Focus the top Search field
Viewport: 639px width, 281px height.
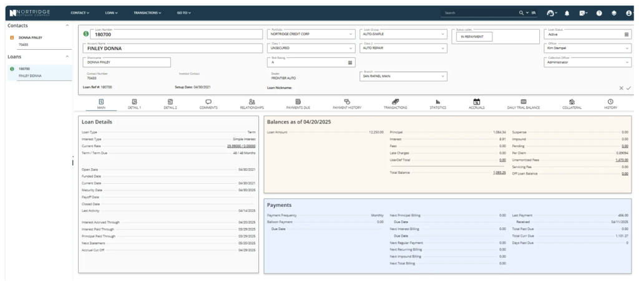click(479, 13)
